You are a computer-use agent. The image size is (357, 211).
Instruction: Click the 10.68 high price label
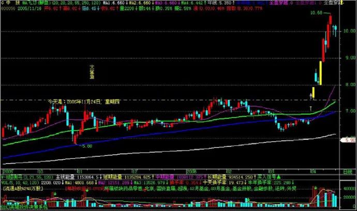[316, 13]
